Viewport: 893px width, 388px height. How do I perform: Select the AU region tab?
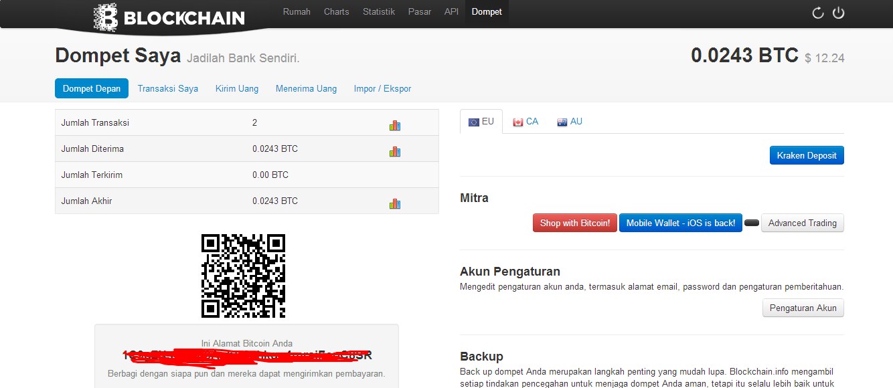tap(570, 122)
